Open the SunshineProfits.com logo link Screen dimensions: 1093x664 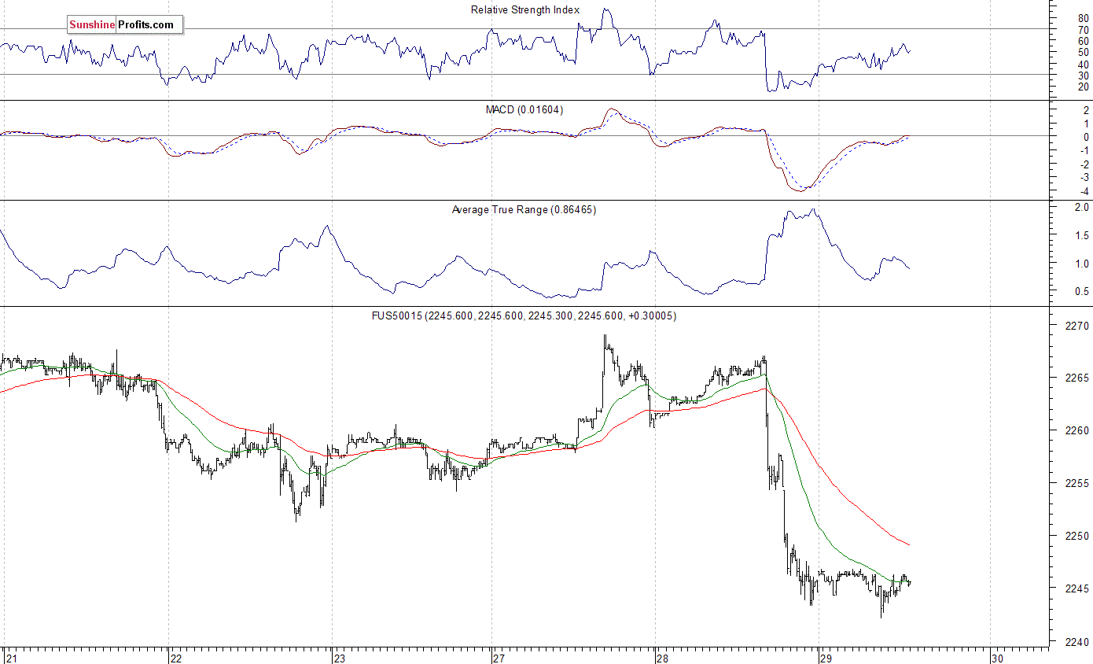point(124,25)
